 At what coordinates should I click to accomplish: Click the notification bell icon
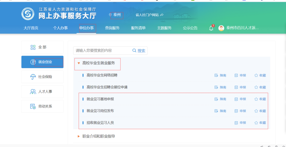click(x=211, y=28)
